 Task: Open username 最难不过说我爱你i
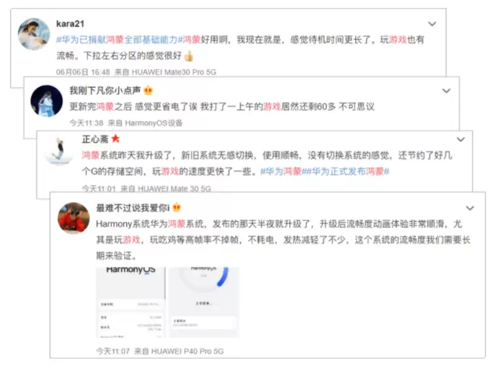(x=133, y=208)
